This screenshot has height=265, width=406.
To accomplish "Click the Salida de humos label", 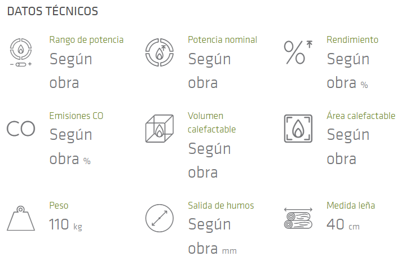I will (221, 206).
